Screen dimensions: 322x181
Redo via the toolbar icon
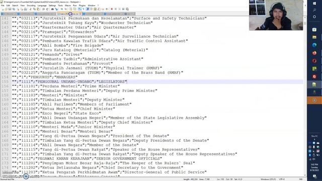pyautogui.click(x=47, y=9)
